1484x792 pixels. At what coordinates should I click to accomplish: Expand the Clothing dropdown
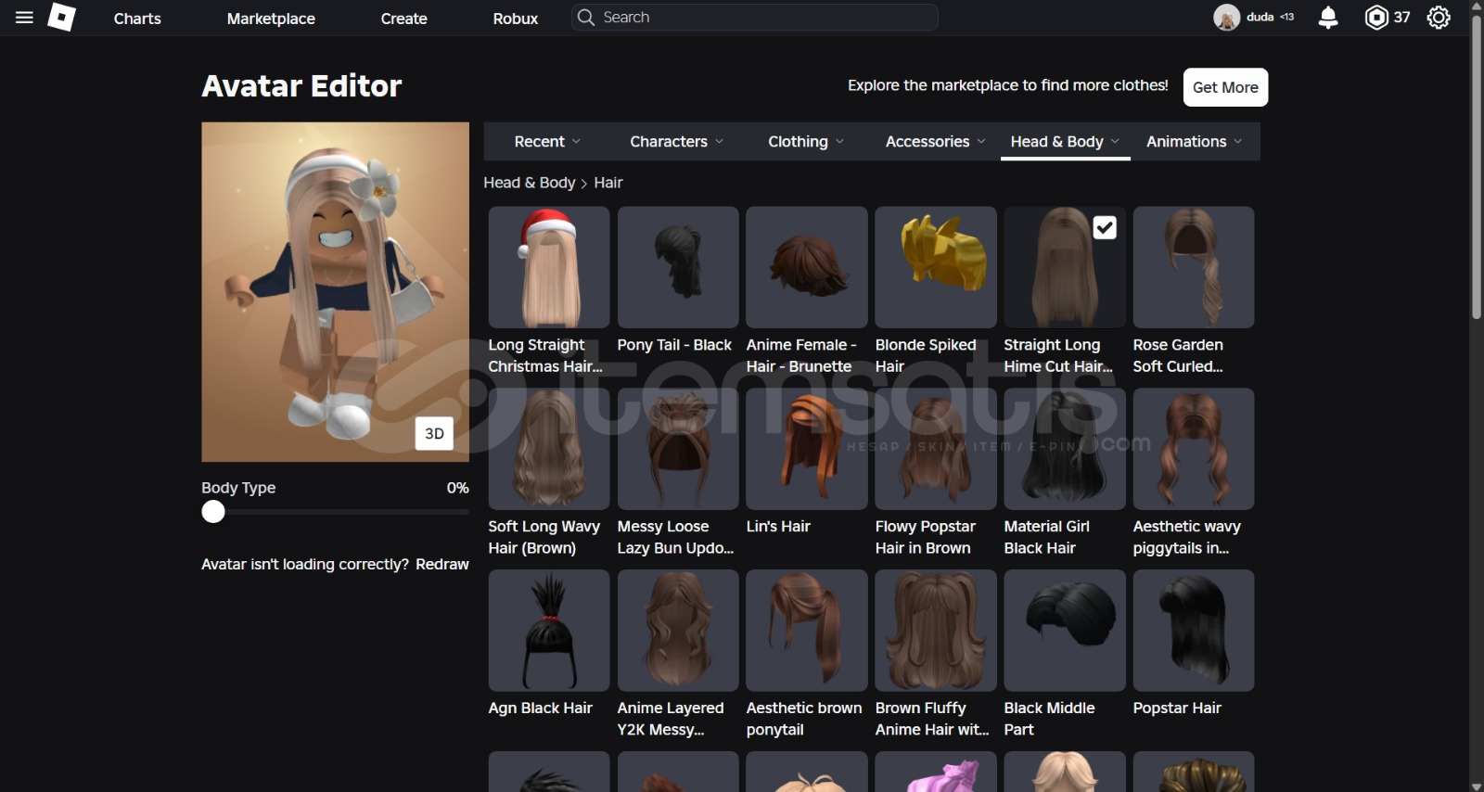[x=806, y=141]
